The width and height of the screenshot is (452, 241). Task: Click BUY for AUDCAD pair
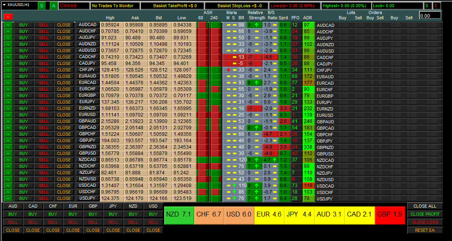click(x=24, y=25)
